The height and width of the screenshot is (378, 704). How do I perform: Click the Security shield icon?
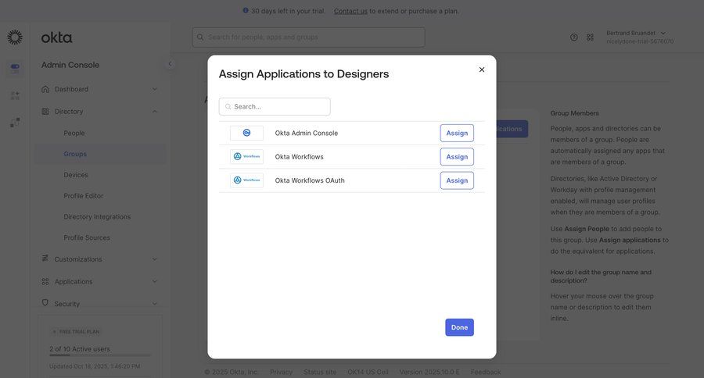click(x=45, y=303)
